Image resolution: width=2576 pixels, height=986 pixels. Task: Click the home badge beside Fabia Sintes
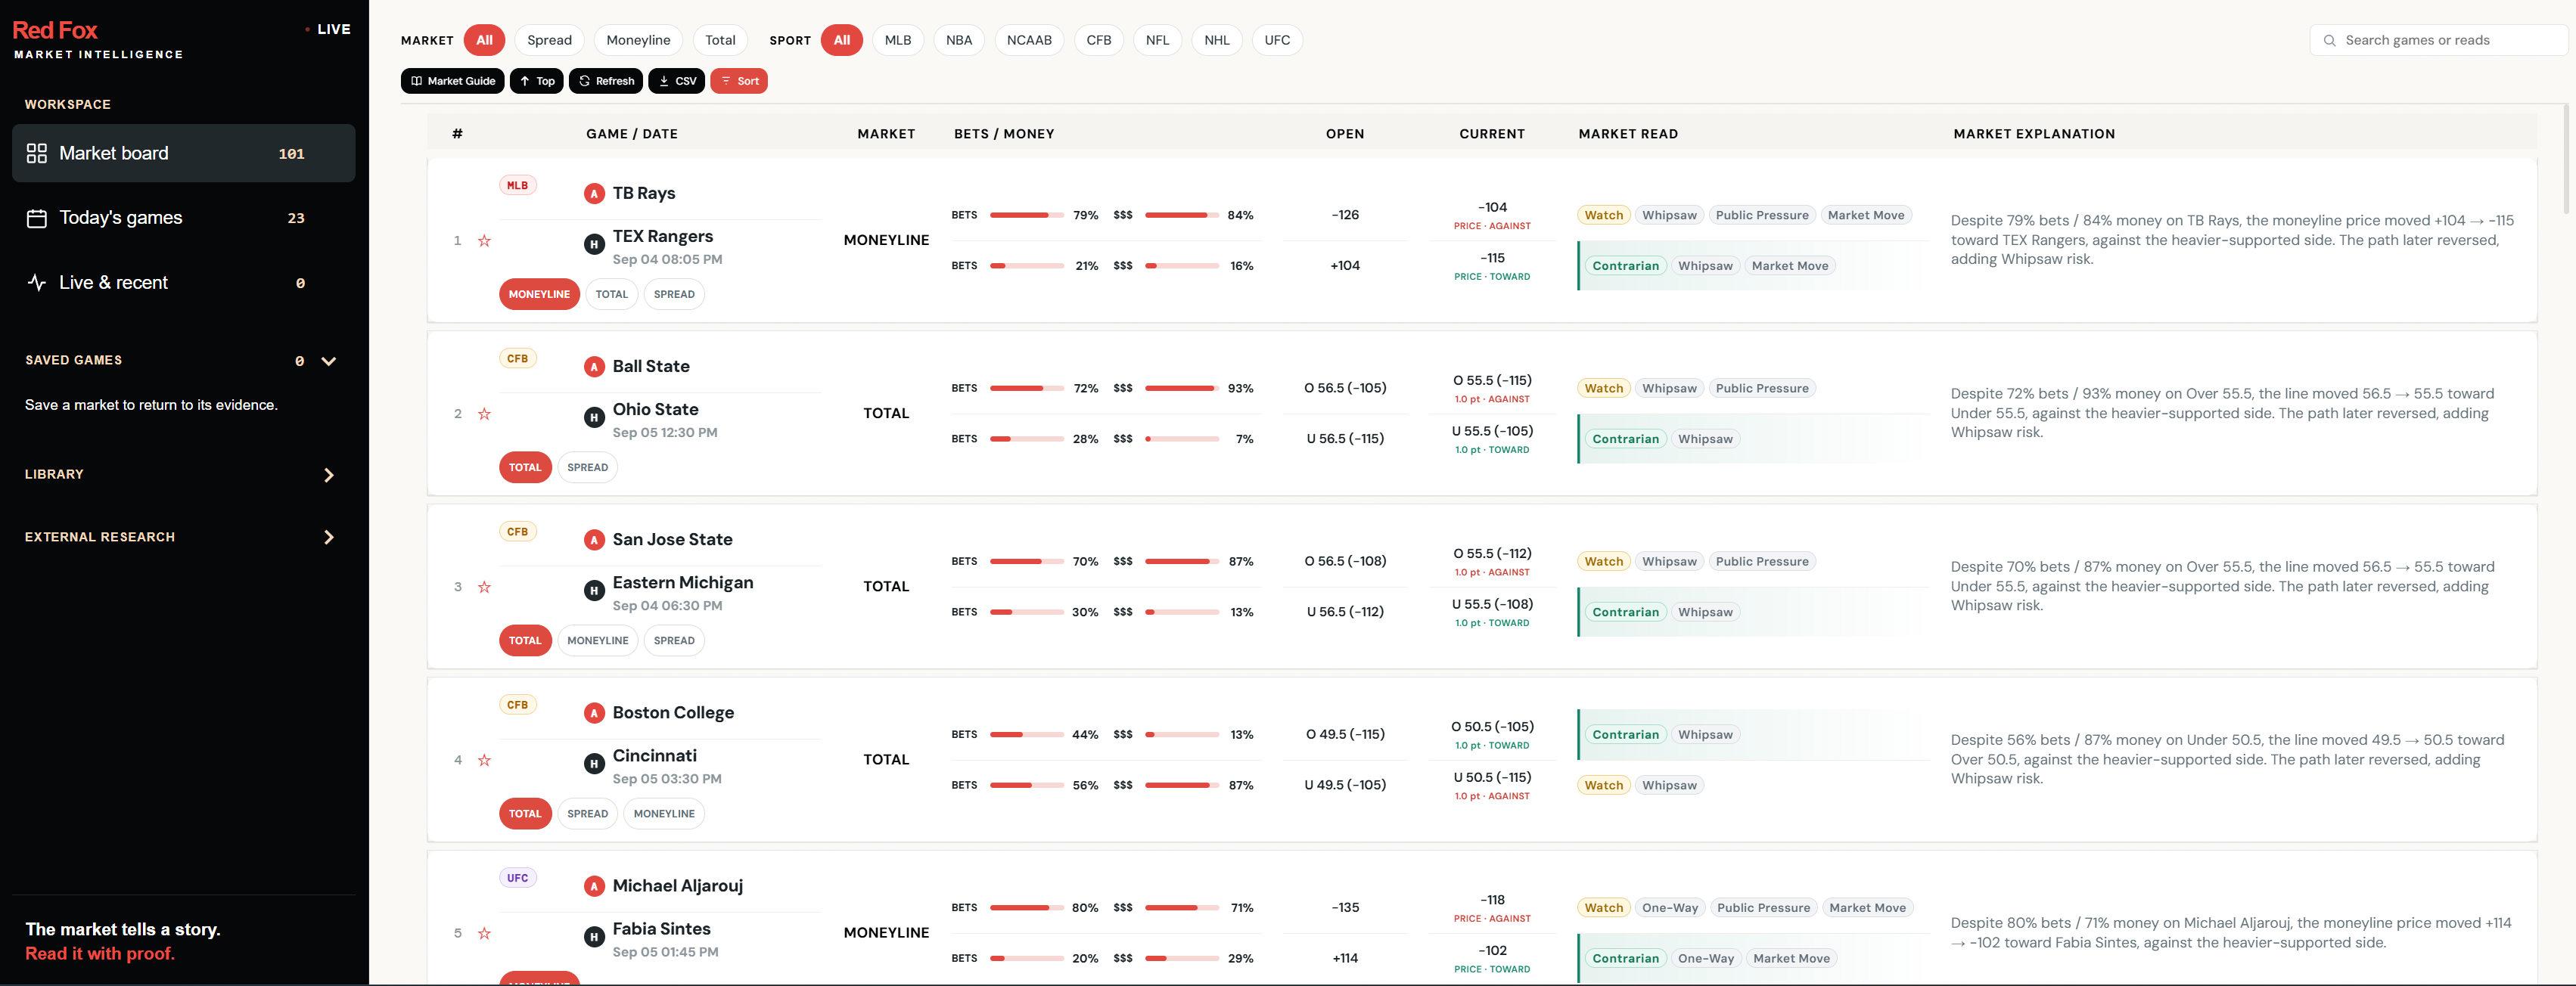[594, 936]
